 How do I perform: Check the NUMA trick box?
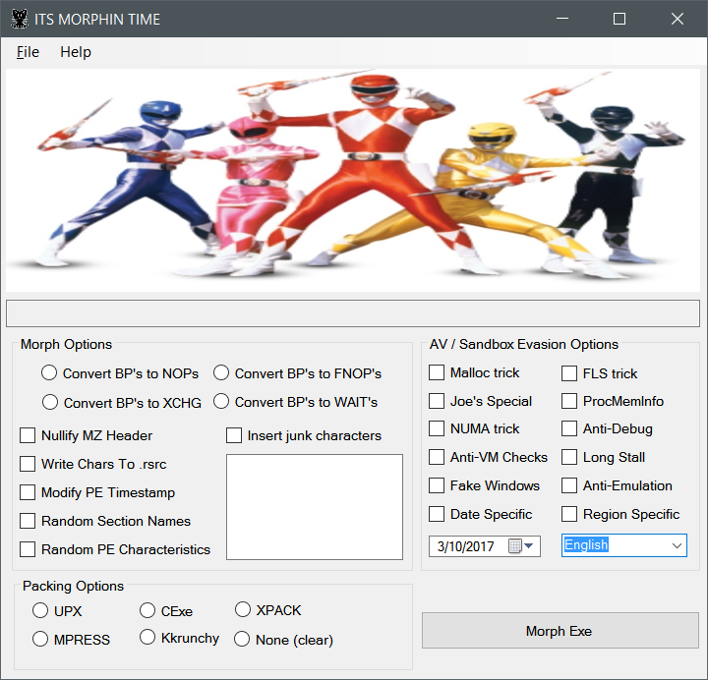(x=437, y=428)
